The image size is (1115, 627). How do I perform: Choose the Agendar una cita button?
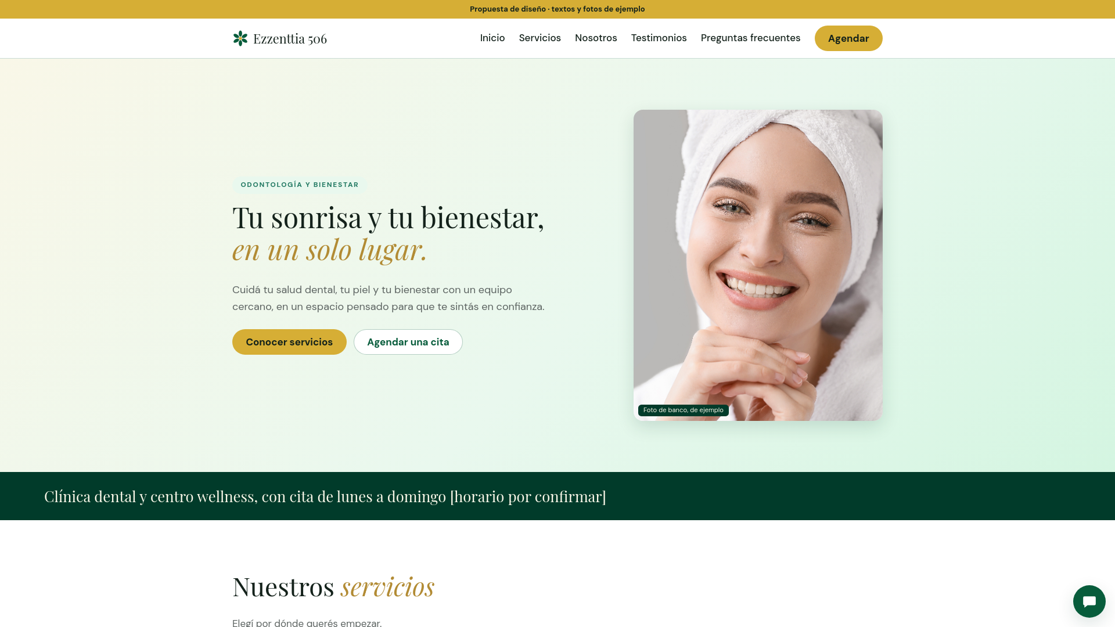pyautogui.click(x=408, y=342)
